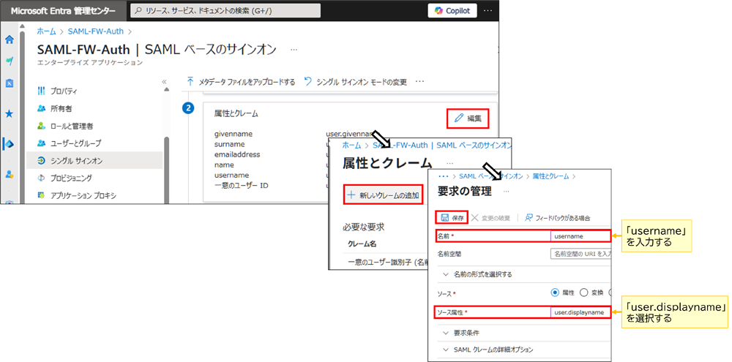Open ellipsis menu beside 要求の管理 title

click(506, 191)
